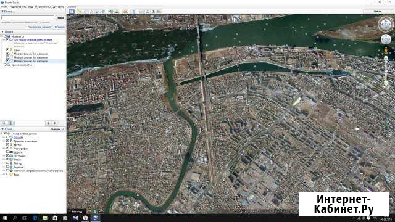Uncheck the Дача placemark checkbox

point(7,50)
